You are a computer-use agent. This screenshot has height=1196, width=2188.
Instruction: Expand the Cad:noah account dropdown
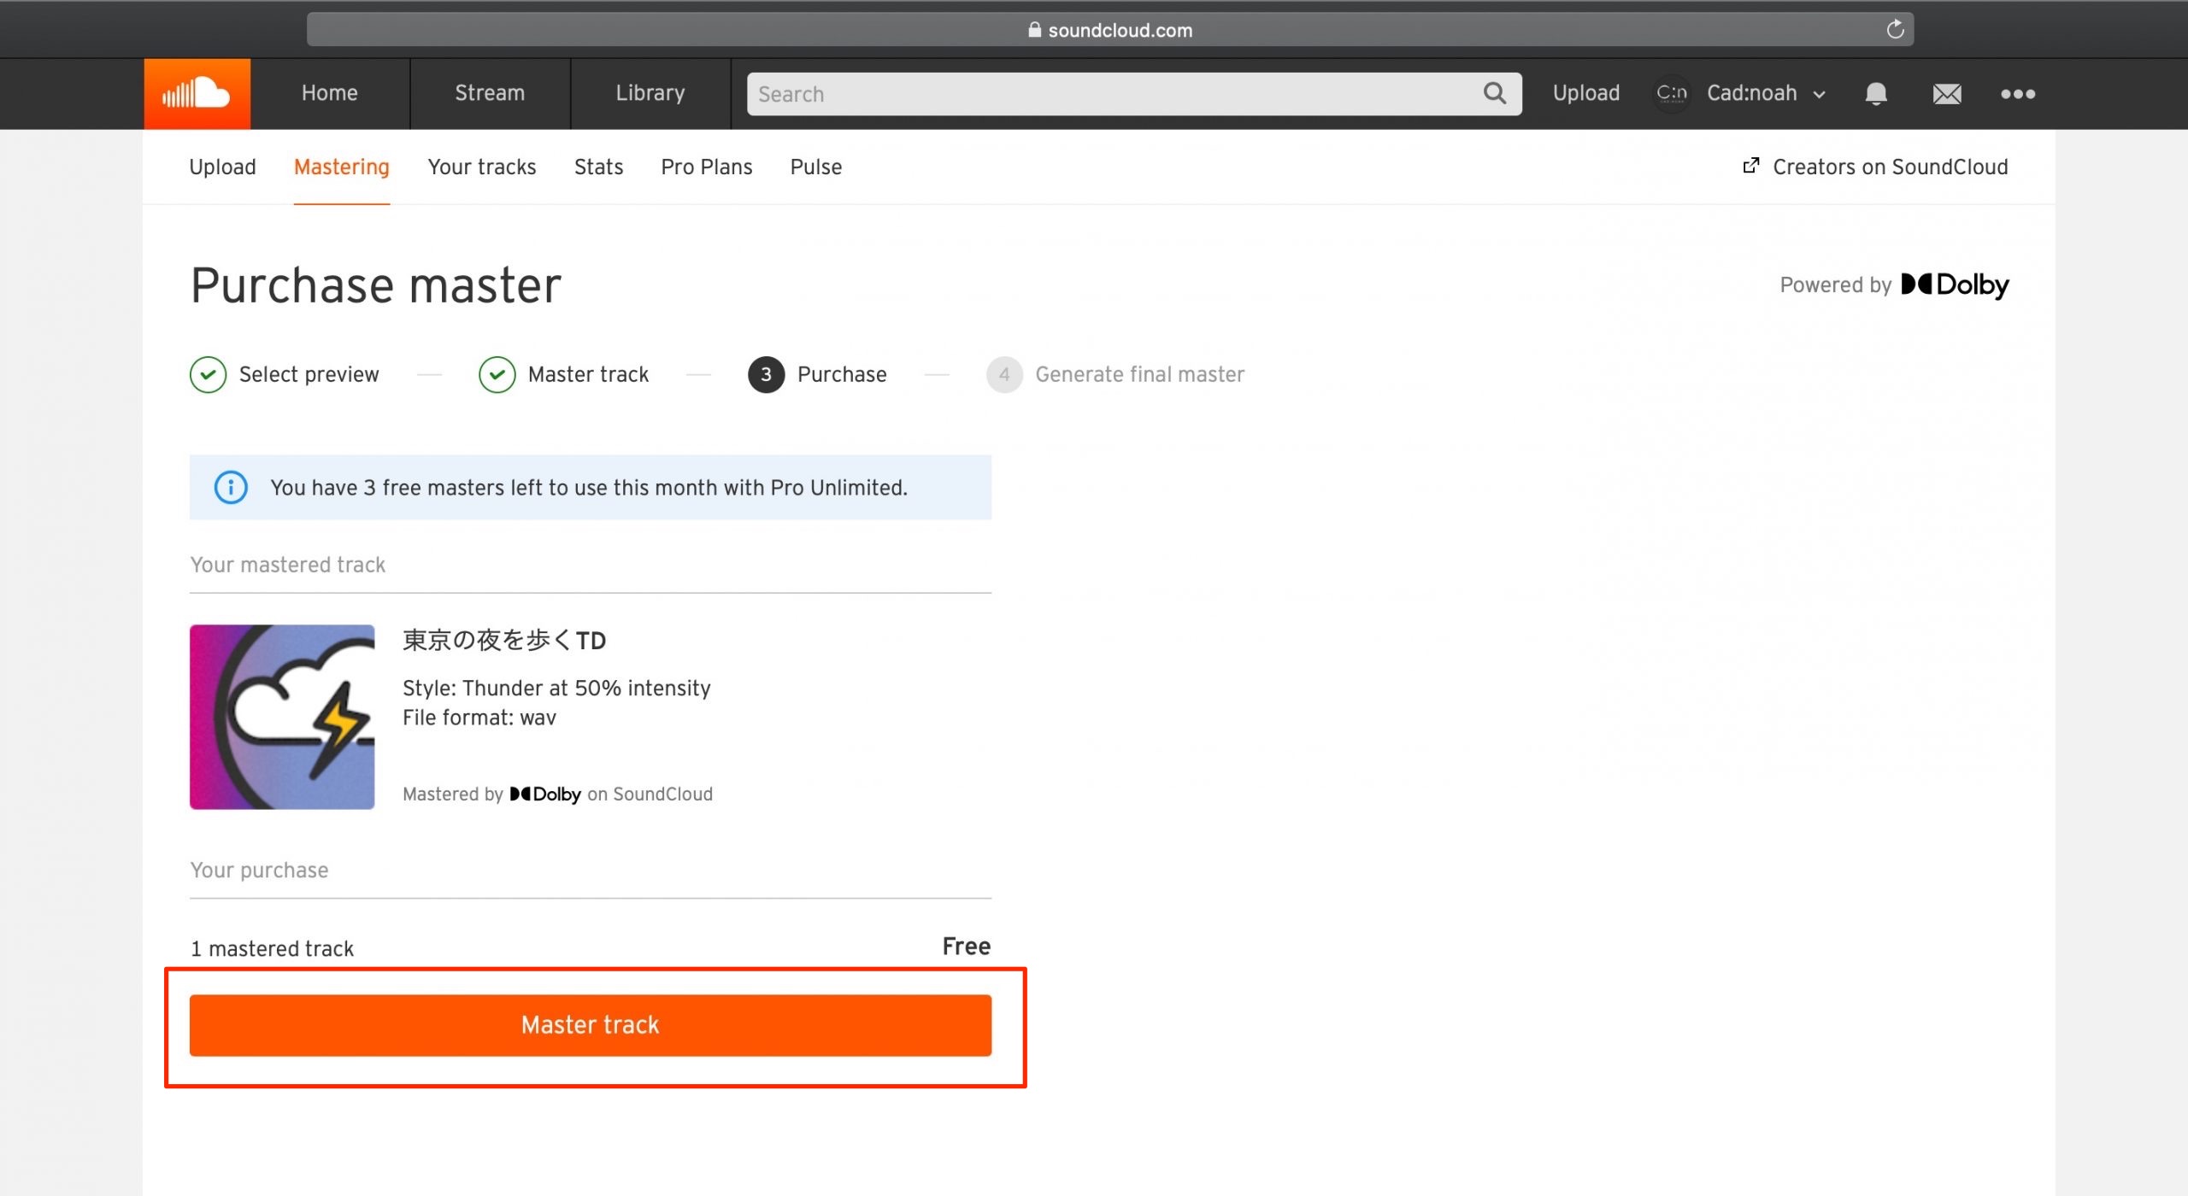(1819, 94)
